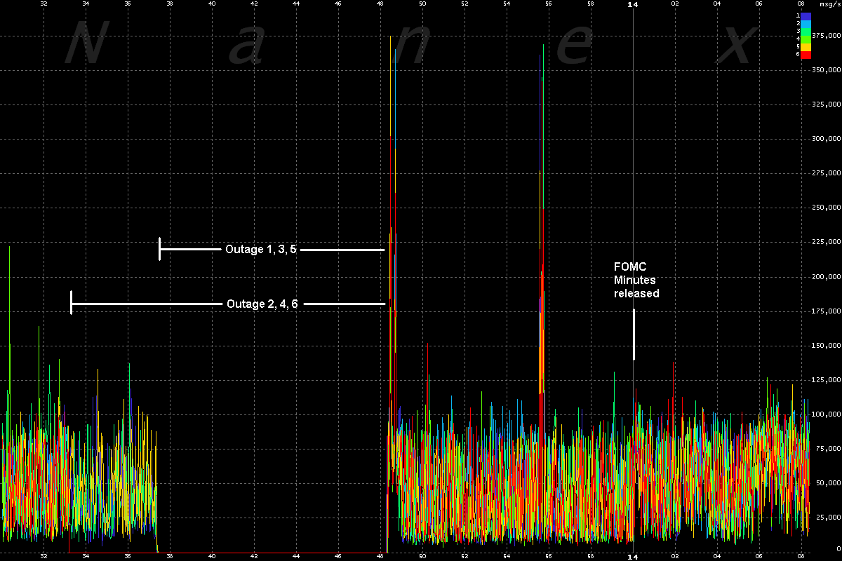842x561 pixels.
Task: Click minute label "44" on the bottom axis
Action: click(x=296, y=557)
